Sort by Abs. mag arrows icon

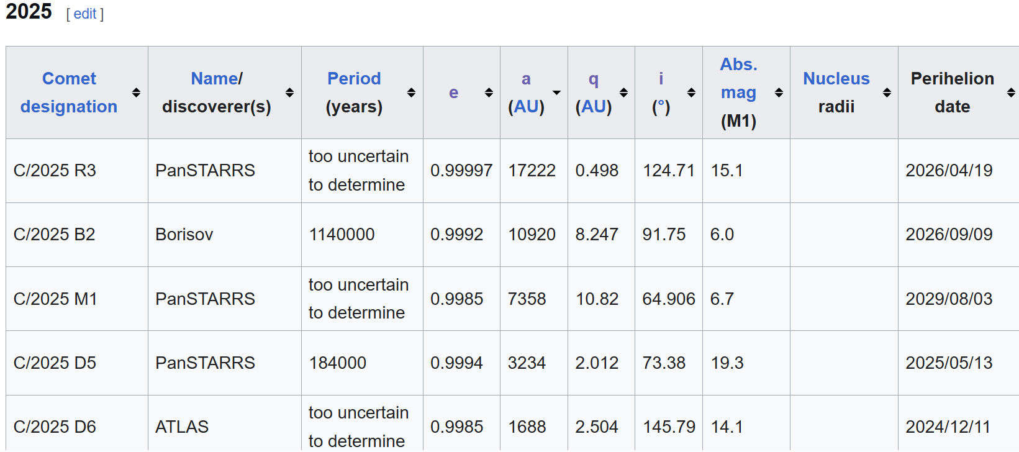click(x=779, y=93)
